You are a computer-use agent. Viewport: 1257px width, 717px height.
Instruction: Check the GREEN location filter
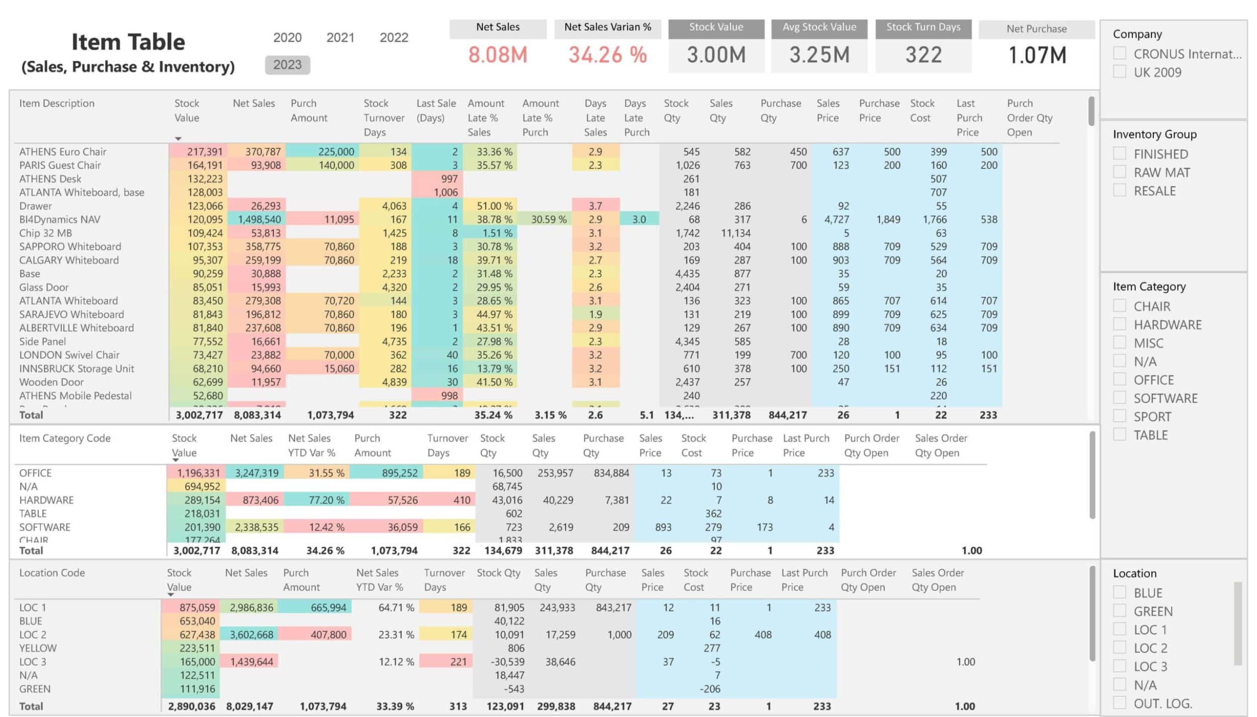point(1119,610)
